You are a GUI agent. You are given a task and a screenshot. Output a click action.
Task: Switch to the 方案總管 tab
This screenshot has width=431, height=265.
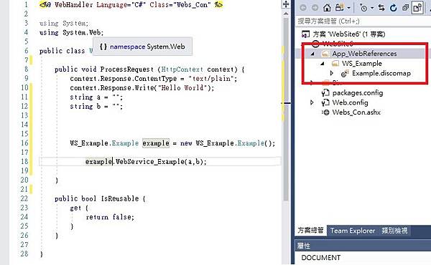[310, 230]
